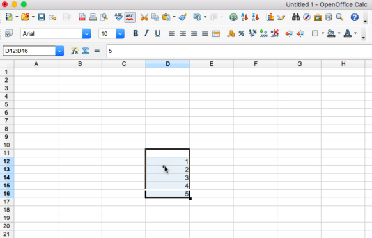Select the Format Paintbrush
This screenshot has height=238, width=372.
coord(182,17)
